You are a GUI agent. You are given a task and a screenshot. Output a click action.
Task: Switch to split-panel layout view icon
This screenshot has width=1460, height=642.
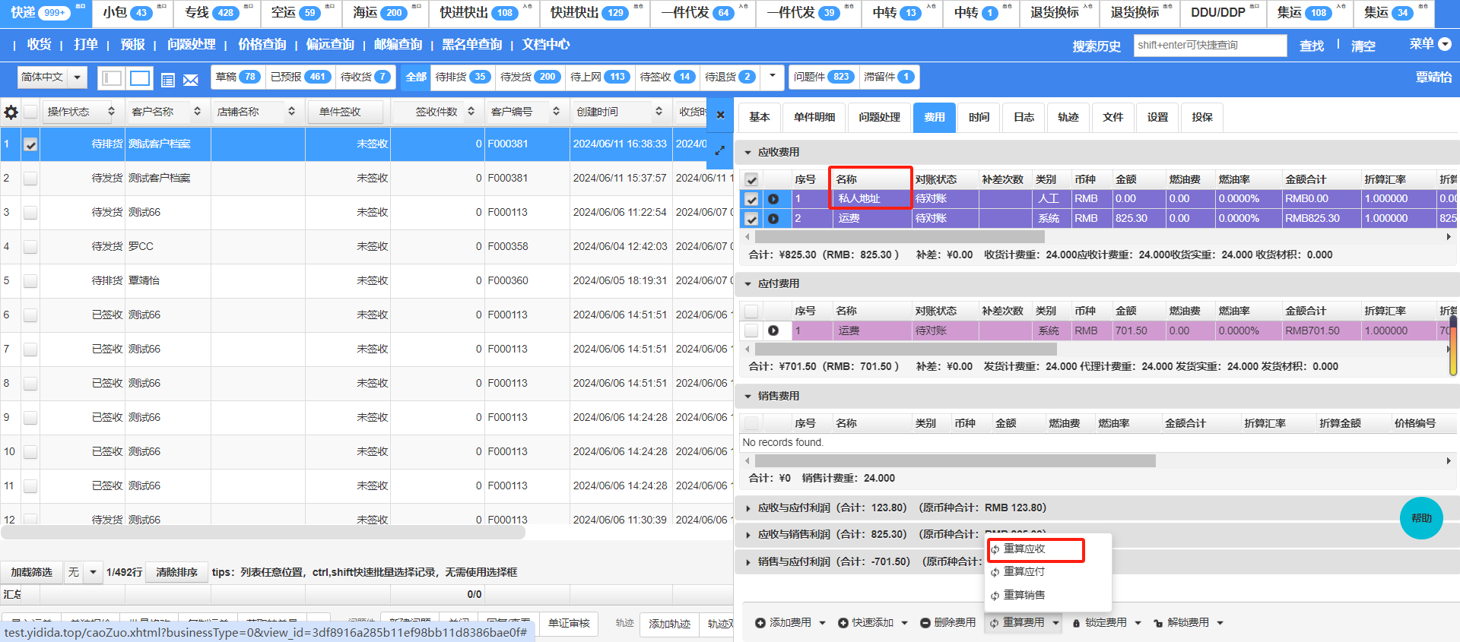(112, 78)
